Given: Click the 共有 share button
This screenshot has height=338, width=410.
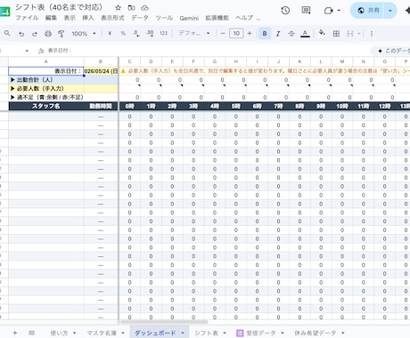Looking at the screenshot, I should (x=367, y=11).
